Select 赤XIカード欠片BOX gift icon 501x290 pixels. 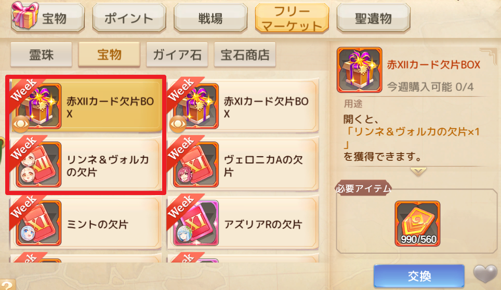point(196,106)
